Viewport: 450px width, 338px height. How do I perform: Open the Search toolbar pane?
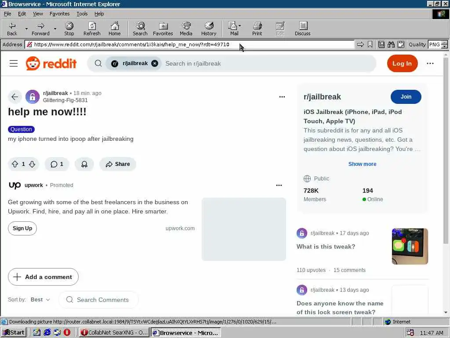[140, 29]
